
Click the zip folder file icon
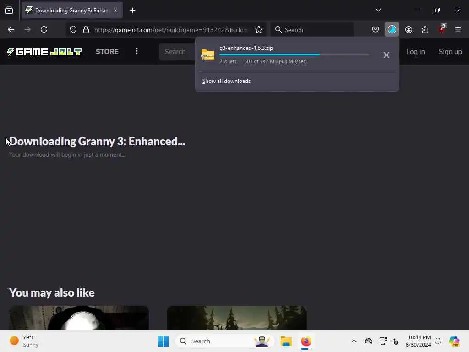click(208, 55)
